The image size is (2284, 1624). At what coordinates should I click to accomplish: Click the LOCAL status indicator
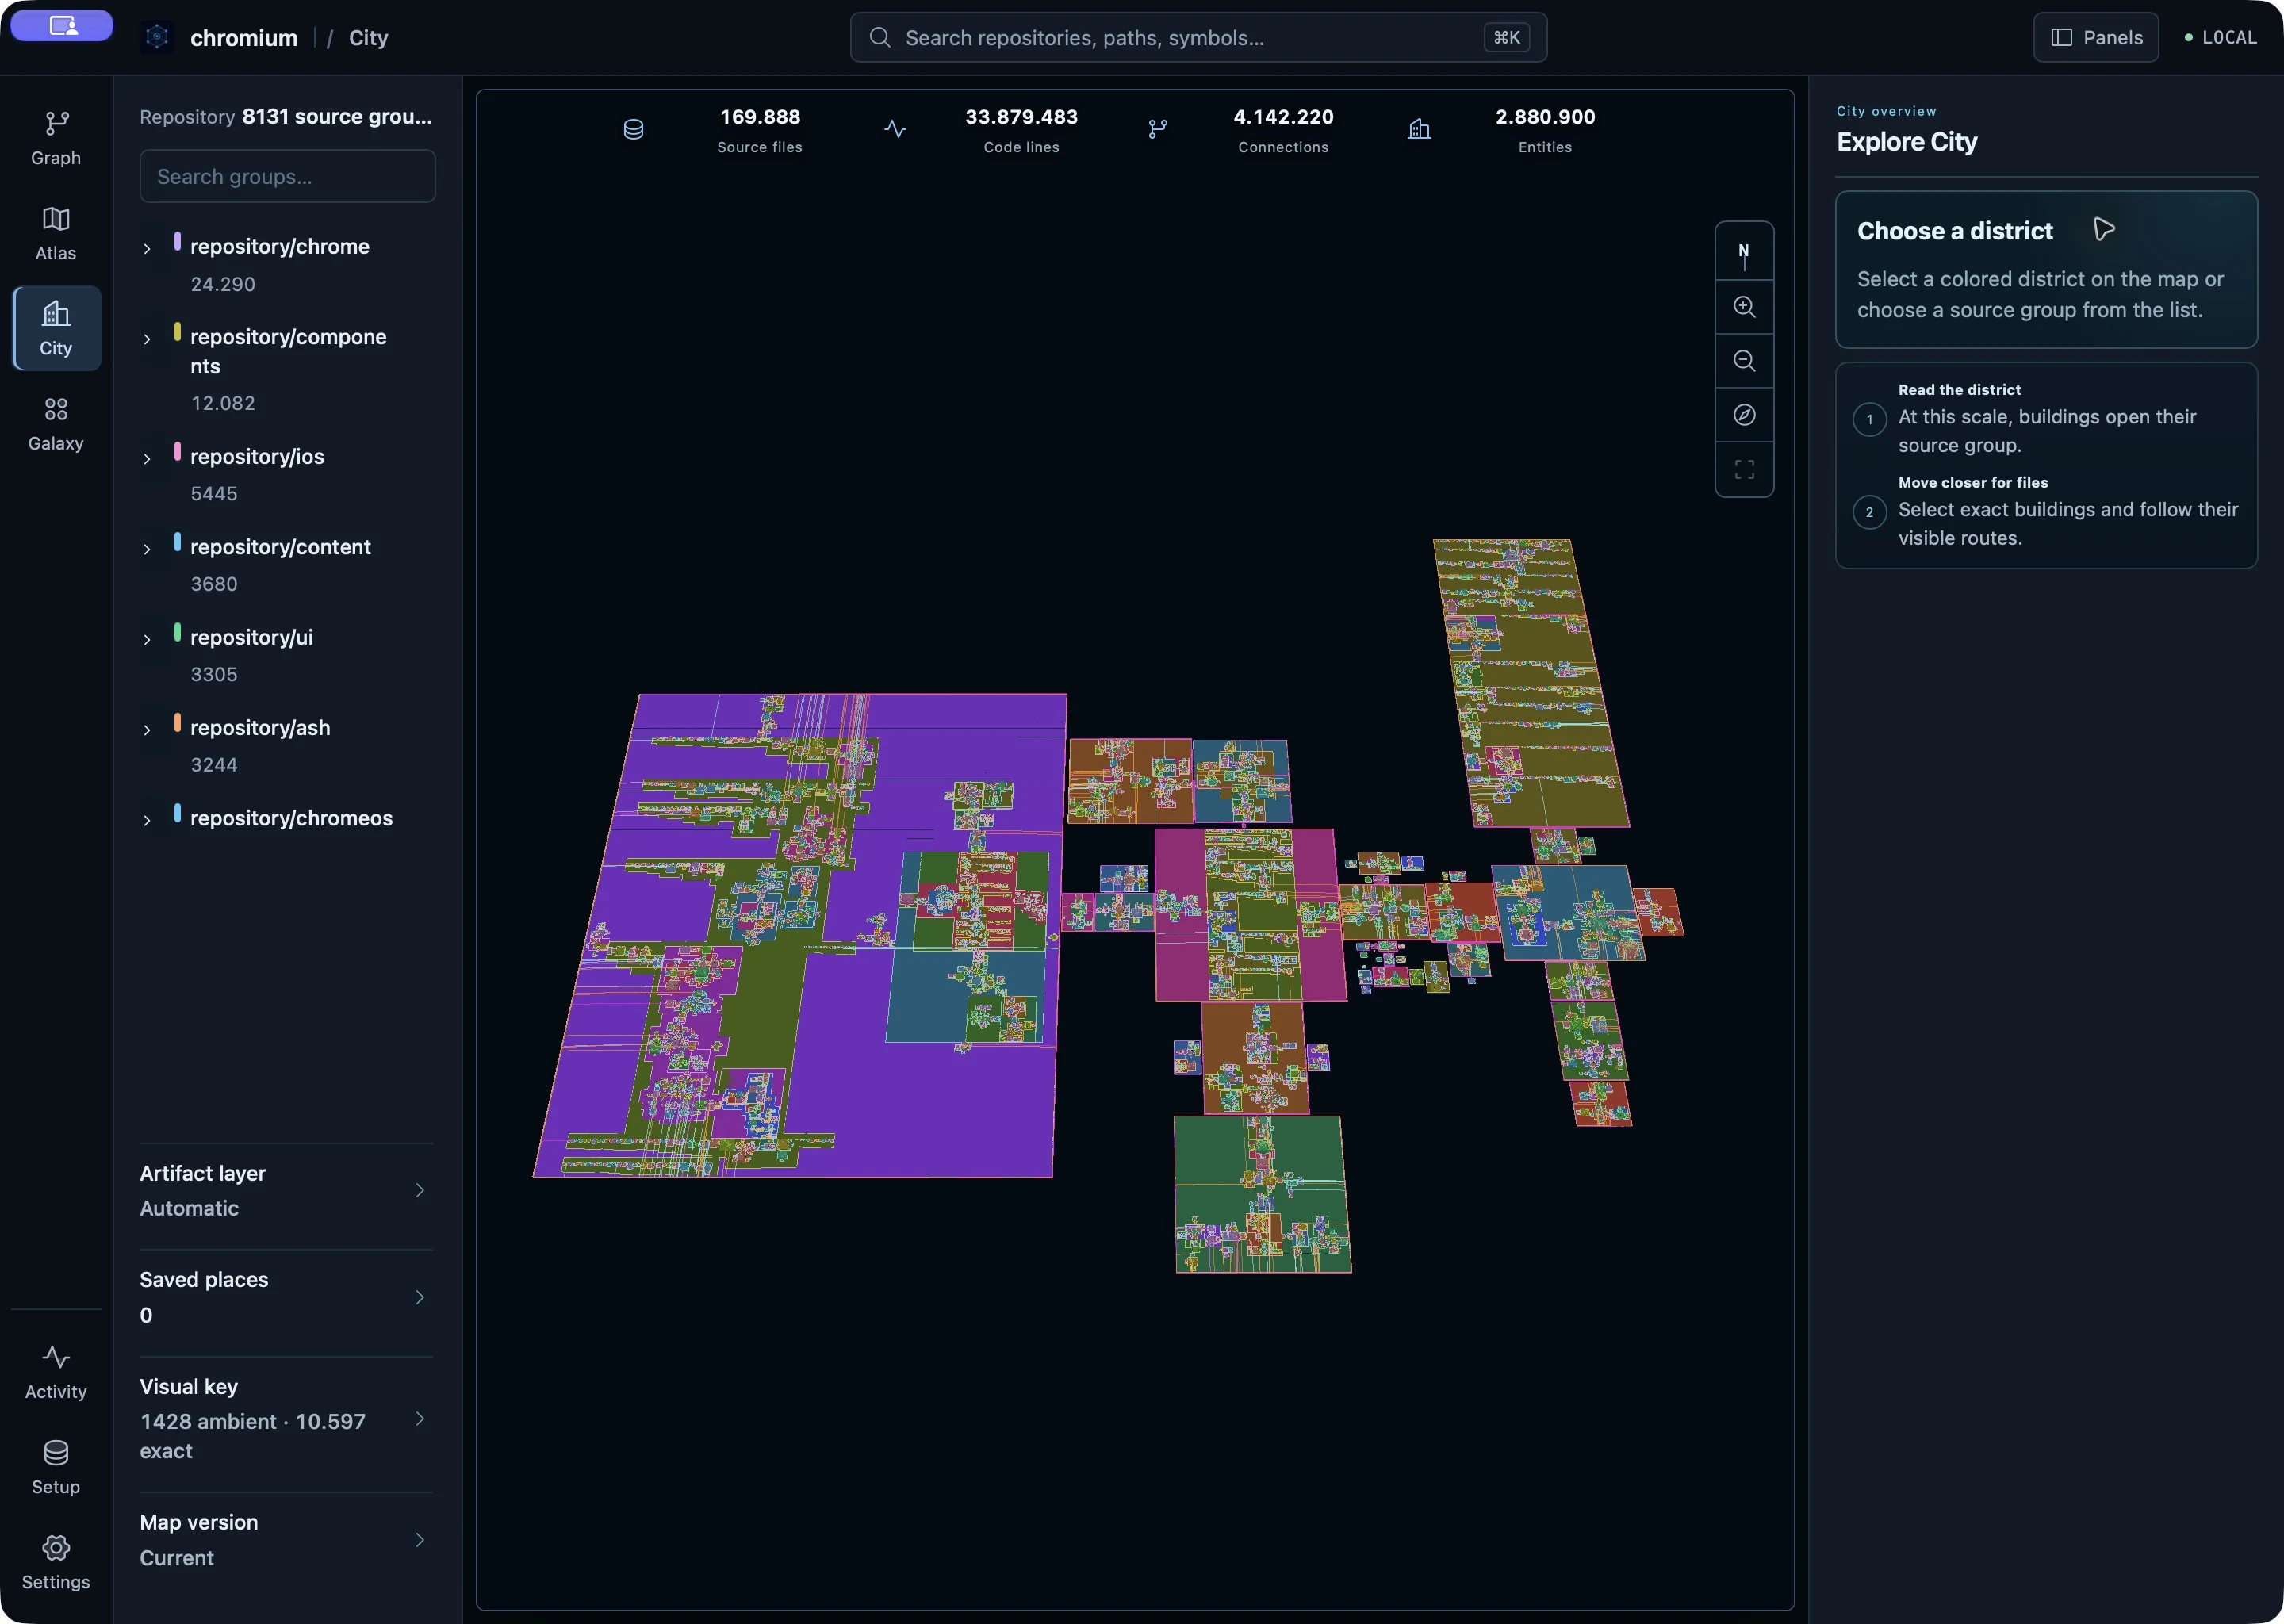2219,37
